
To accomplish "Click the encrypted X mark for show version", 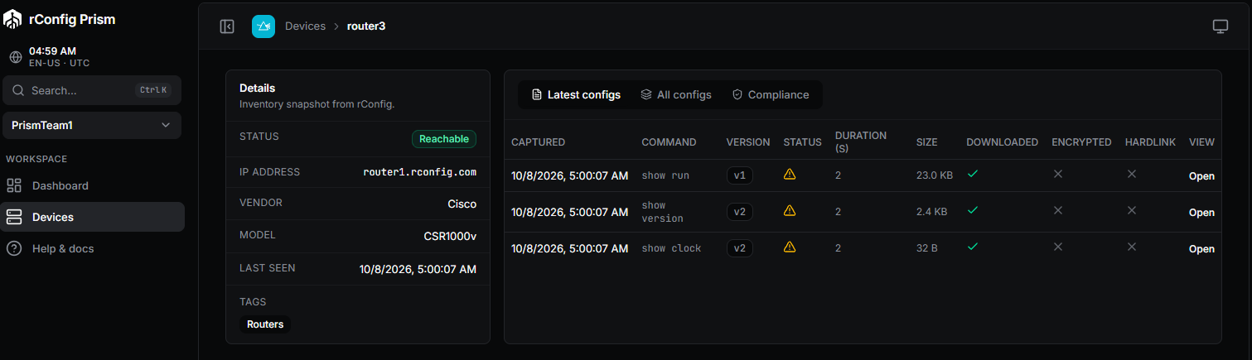I will [1058, 211].
